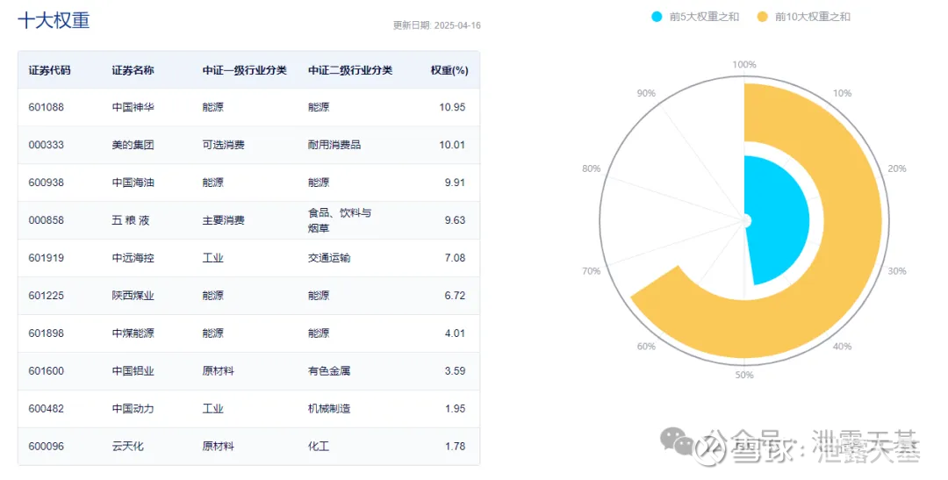948x480 pixels.
Task: Select stock code 601600
Action: pyautogui.click(x=46, y=371)
